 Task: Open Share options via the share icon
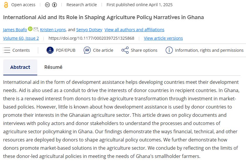pos(125,50)
